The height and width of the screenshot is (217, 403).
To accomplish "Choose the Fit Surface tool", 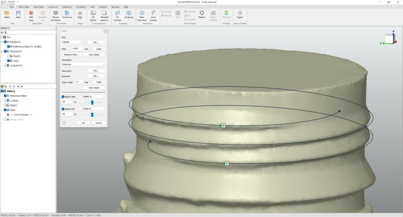I will [118, 16].
